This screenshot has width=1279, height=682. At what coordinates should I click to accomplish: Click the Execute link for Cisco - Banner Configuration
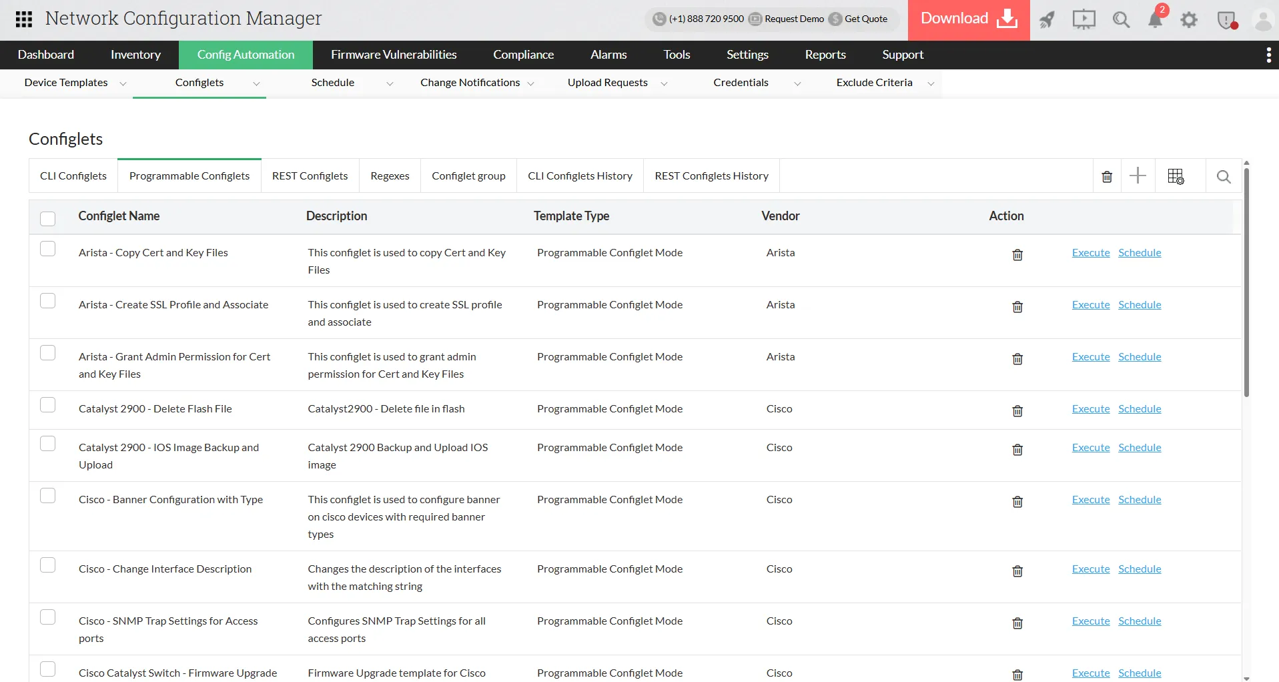pos(1090,498)
